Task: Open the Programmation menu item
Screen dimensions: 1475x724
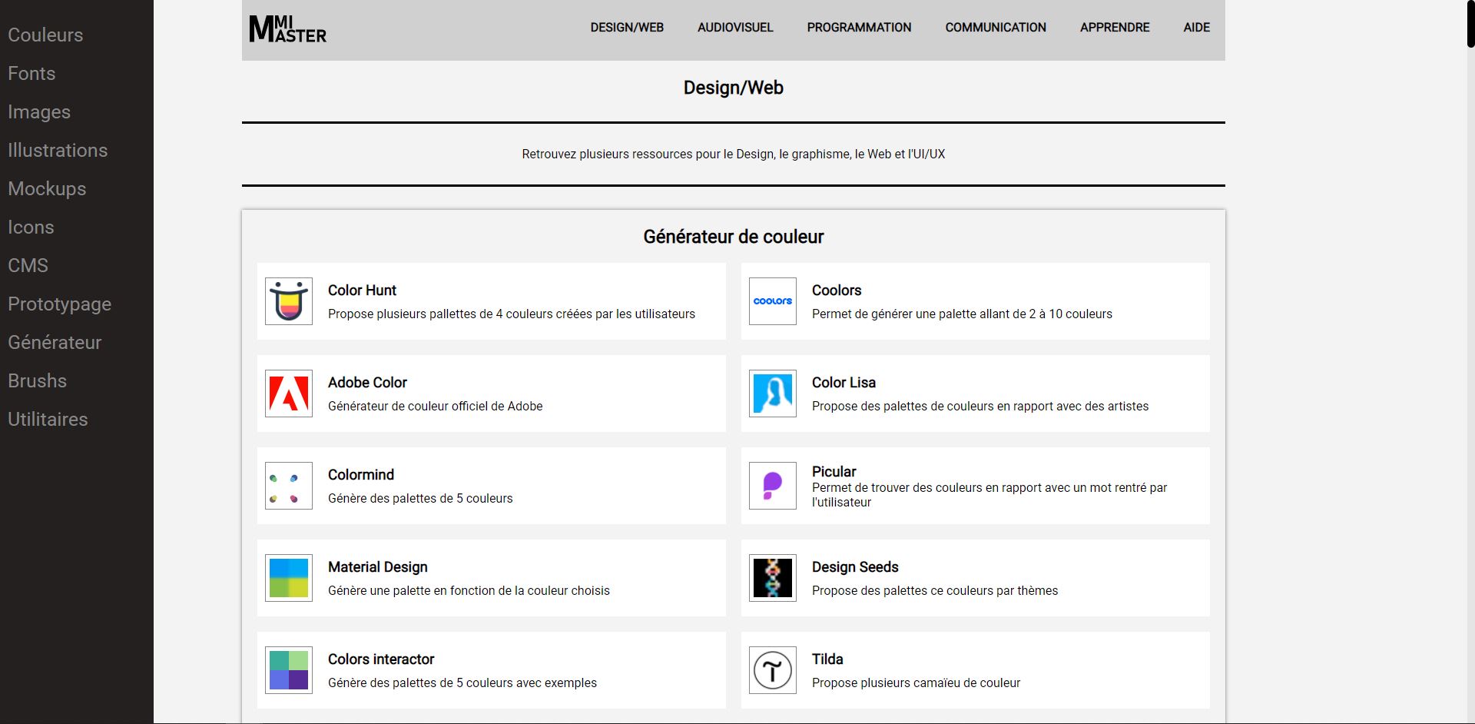Action: (859, 28)
